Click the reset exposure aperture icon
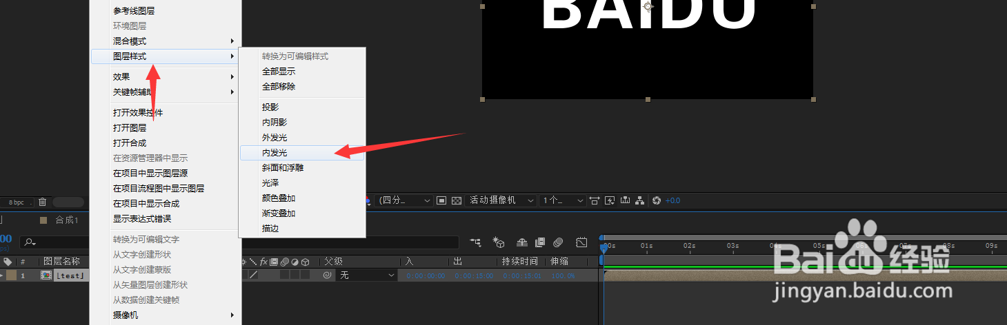This screenshot has width=1007, height=325. click(656, 200)
